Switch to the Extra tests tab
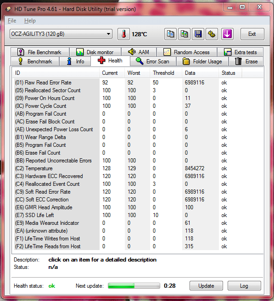Image resolution: width=274 pixels, height=301 pixels. click(240, 52)
